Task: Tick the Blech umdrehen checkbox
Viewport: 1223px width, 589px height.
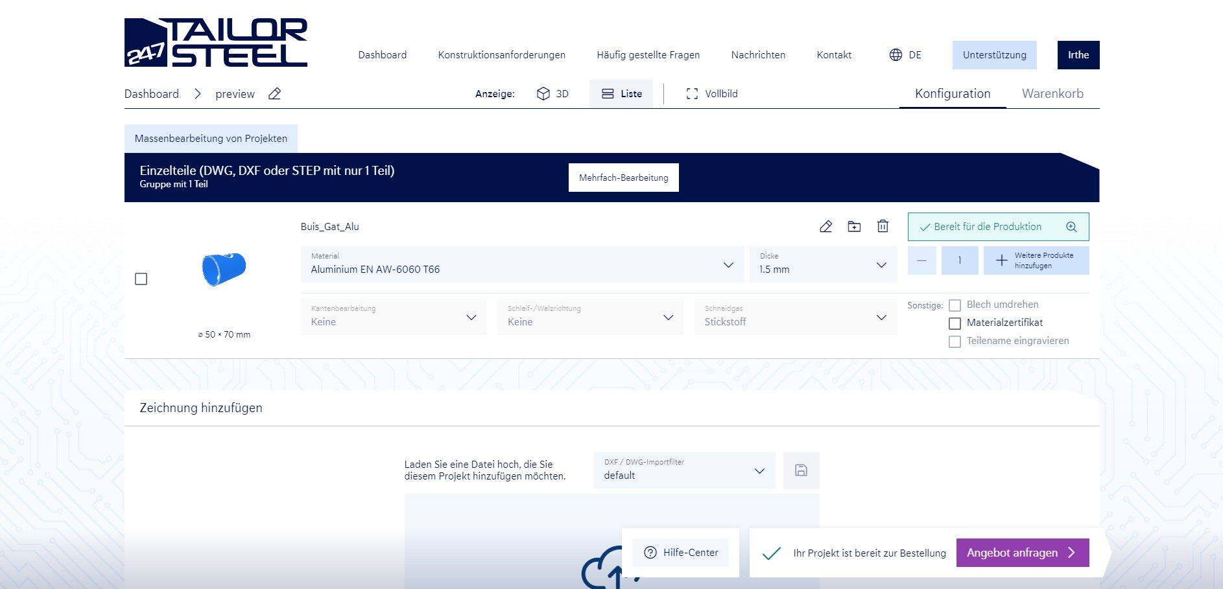Action: (955, 305)
